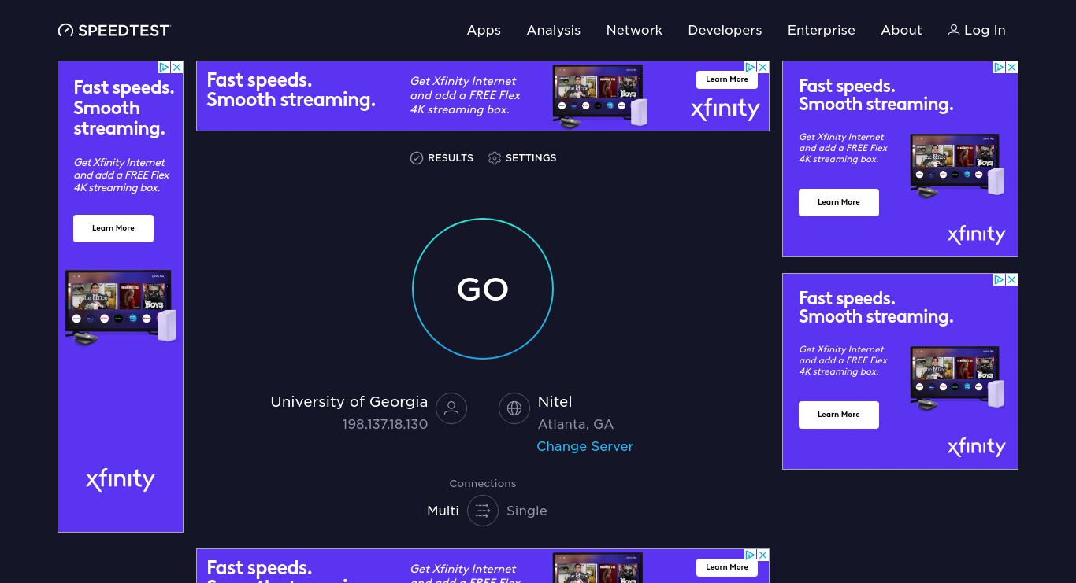The width and height of the screenshot is (1076, 583).
Task: Open the Developers menu
Action: (x=725, y=30)
